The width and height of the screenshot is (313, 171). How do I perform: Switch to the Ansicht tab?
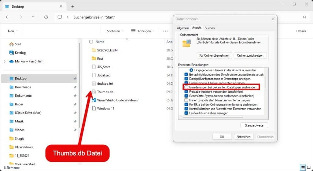click(x=197, y=28)
